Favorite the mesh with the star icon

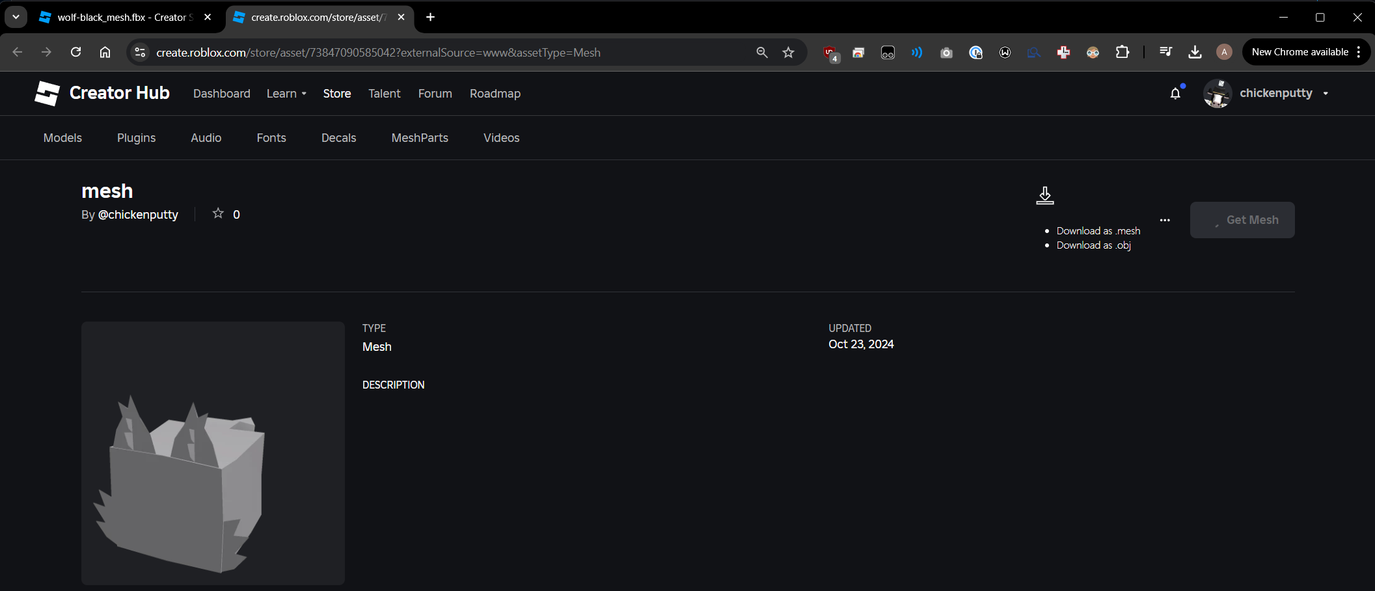[x=218, y=213]
